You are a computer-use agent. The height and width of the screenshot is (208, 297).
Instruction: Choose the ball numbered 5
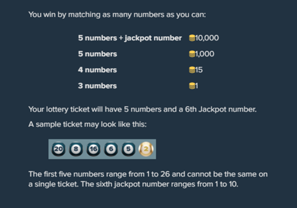click(x=128, y=149)
